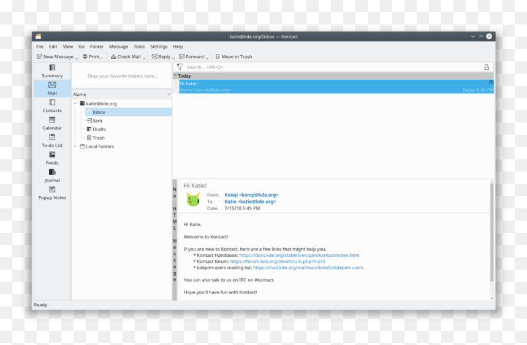Open the Edit menu

coord(53,47)
